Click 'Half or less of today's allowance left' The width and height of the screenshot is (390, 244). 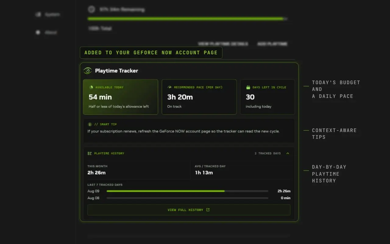click(119, 106)
